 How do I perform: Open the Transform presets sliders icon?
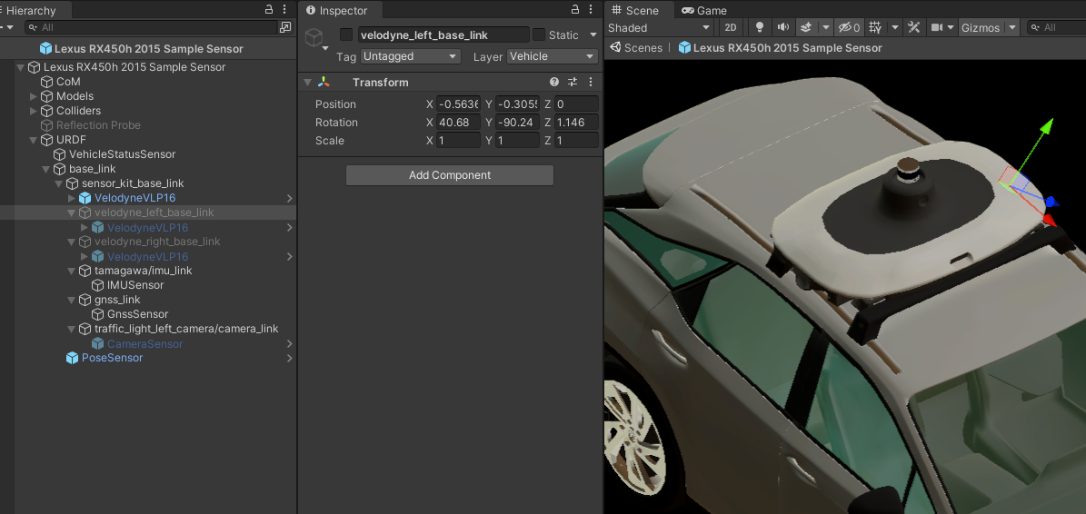(573, 83)
